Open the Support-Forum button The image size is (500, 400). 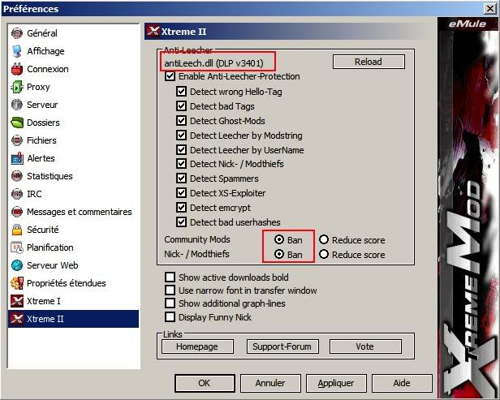pyautogui.click(x=282, y=346)
